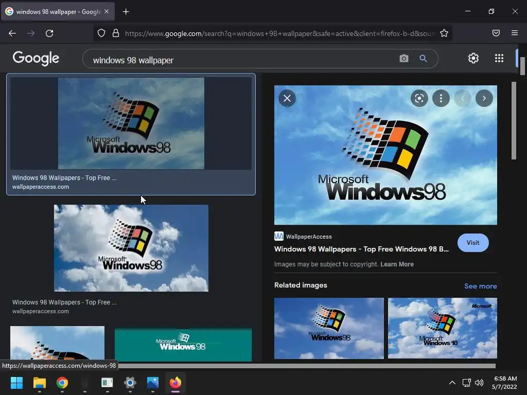Click the Visit button

coord(473,243)
